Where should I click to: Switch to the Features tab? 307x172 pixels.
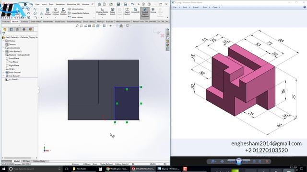point(6,21)
